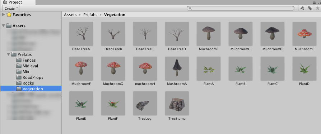Select the TreeStump prefab thumbnail
This screenshot has width=321, height=134.
pyautogui.click(x=177, y=103)
